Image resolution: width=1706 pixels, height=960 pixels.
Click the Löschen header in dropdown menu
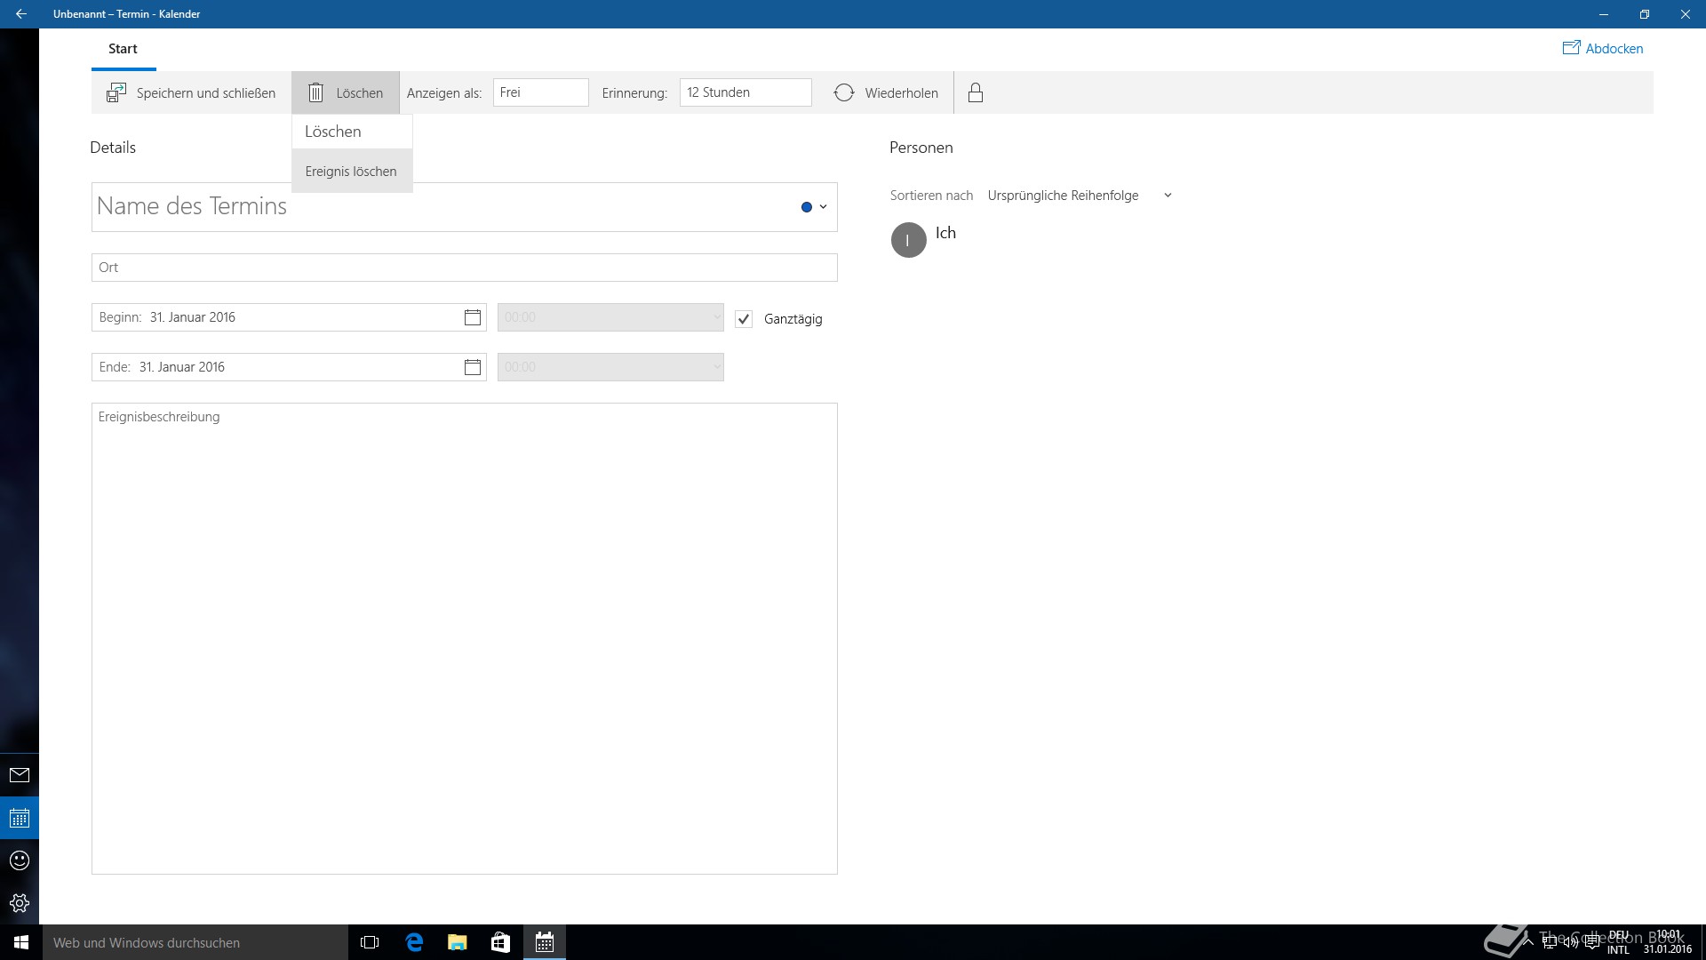tap(333, 132)
